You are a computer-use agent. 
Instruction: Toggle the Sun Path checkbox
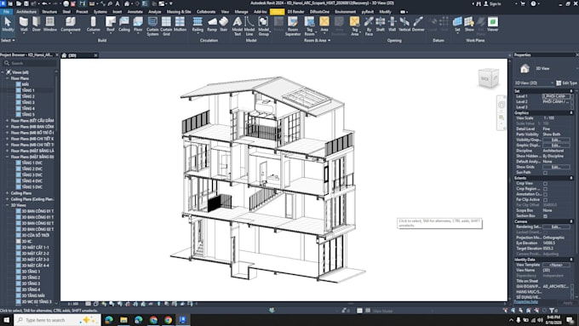(546, 173)
